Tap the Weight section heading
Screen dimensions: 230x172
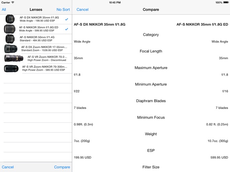pyautogui.click(x=151, y=134)
